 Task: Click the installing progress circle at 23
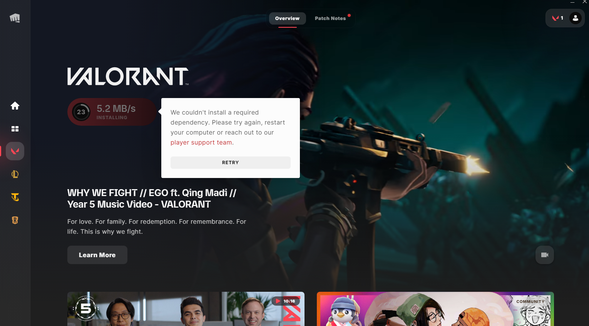81,112
